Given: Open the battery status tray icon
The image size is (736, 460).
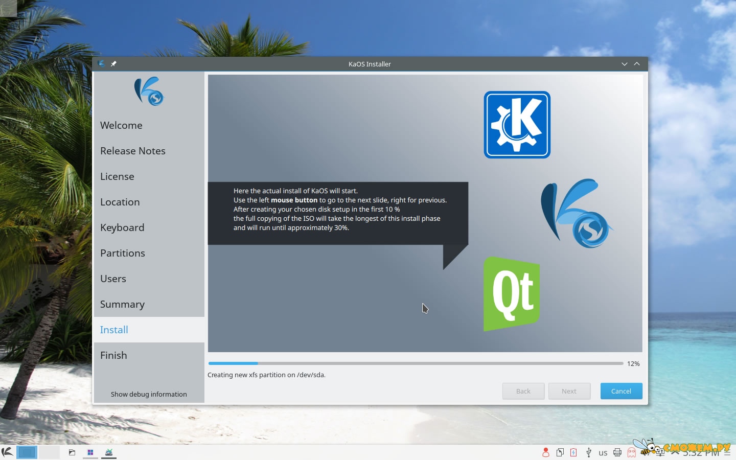Looking at the screenshot, I should pyautogui.click(x=574, y=452).
